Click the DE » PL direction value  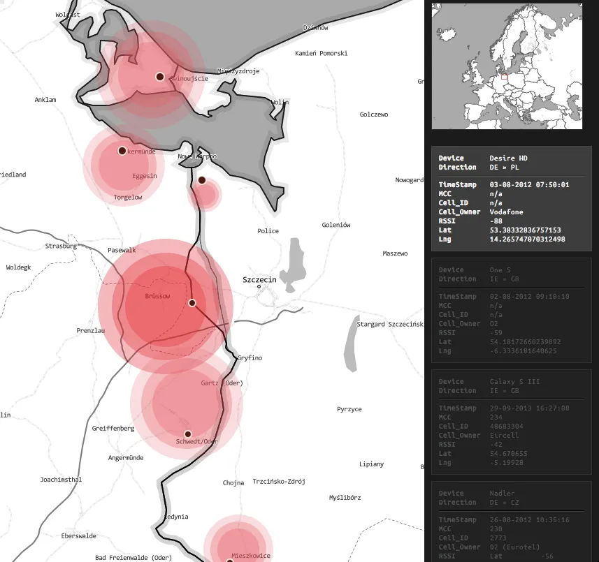[504, 167]
